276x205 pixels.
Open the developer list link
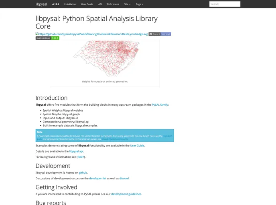tap(97, 178)
